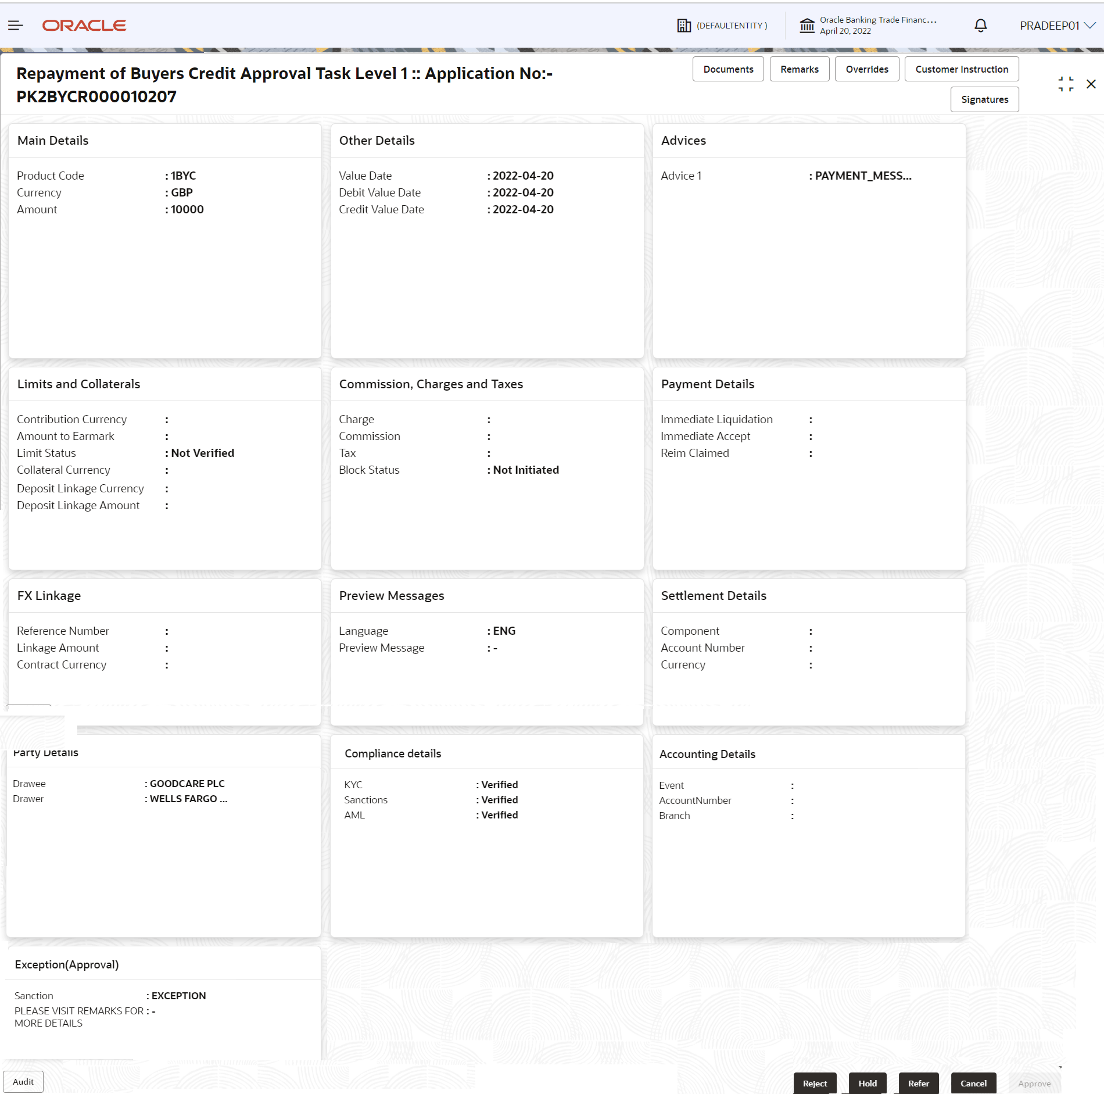Click the DEFAULTENTITY building icon
Screen dimensions: 1104x1094
click(683, 25)
